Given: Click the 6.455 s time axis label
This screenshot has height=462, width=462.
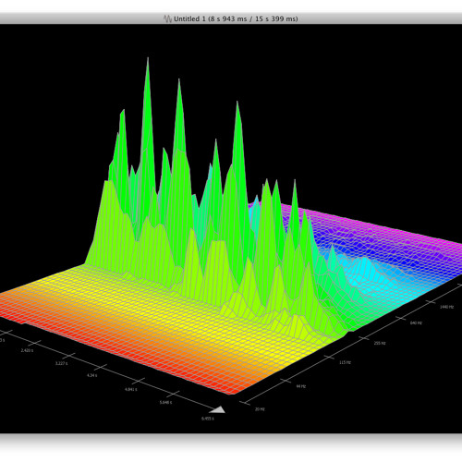Looking at the screenshot, I should click(208, 419).
